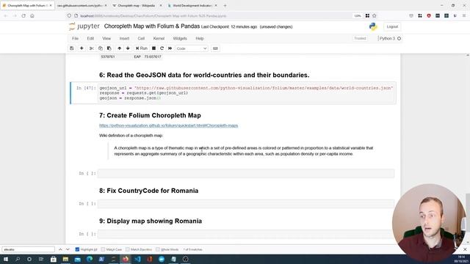Click the Jupyter logo
Image resolution: width=470 pixels, height=264 pixels.
84,26
